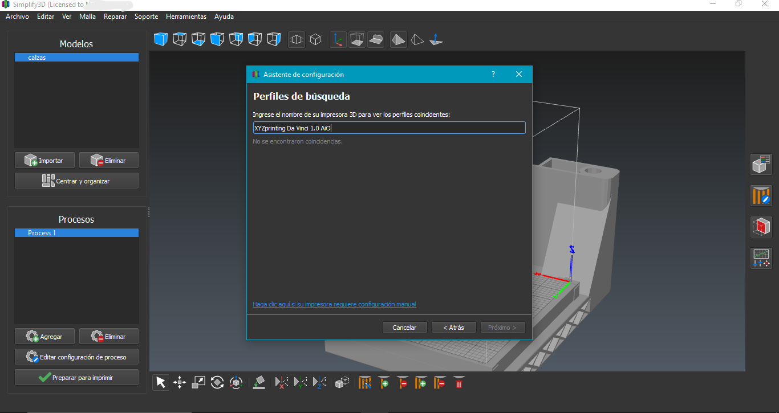Toggle orthographic projection view icon

click(315, 39)
